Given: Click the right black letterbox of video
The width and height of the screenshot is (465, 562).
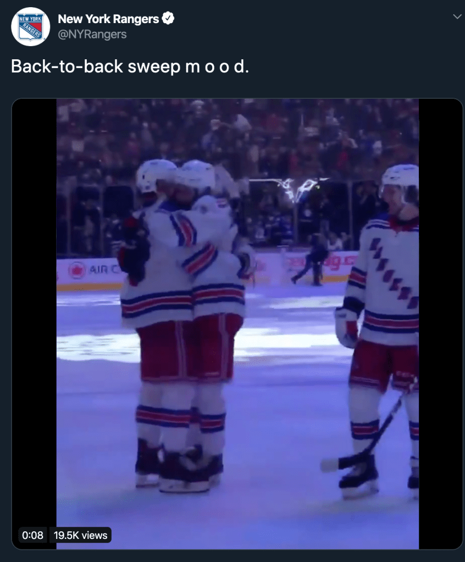Looking at the screenshot, I should tap(441, 324).
